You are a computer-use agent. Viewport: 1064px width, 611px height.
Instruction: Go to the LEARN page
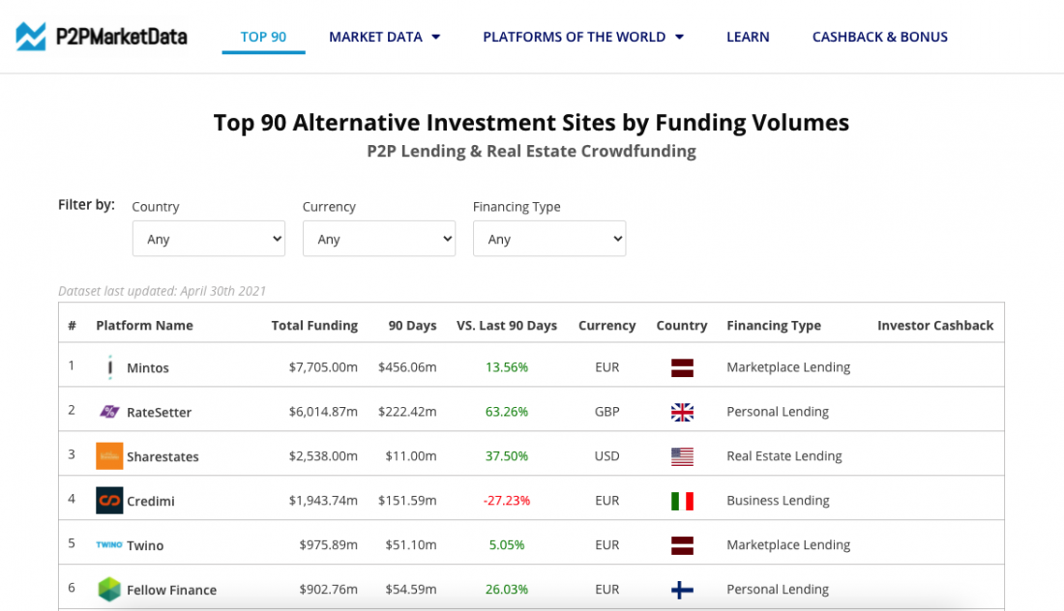click(x=748, y=37)
